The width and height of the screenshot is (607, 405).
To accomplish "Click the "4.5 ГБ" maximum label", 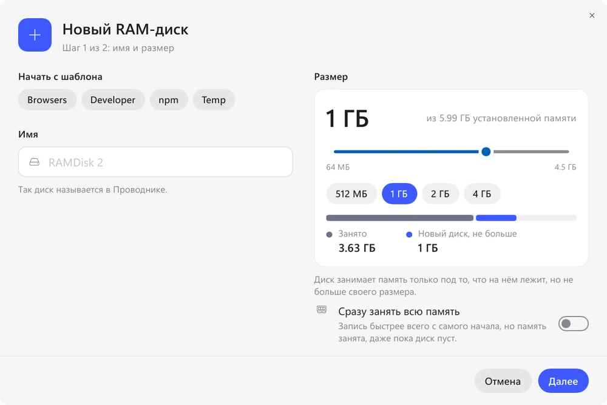I will (x=565, y=167).
